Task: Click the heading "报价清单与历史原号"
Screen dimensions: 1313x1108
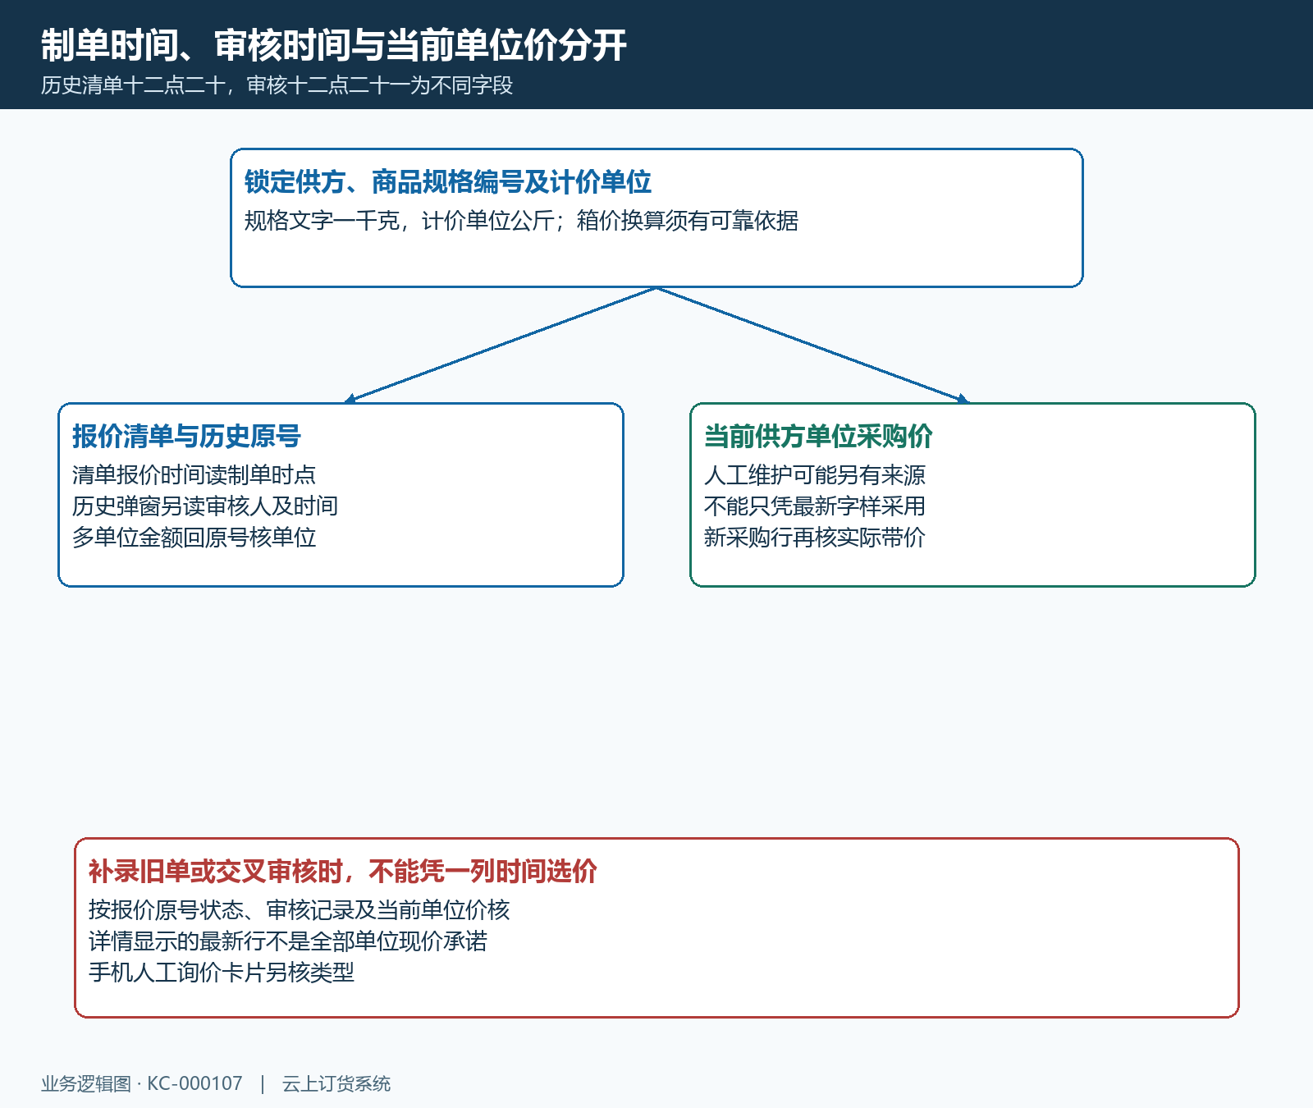Action: coord(187,437)
